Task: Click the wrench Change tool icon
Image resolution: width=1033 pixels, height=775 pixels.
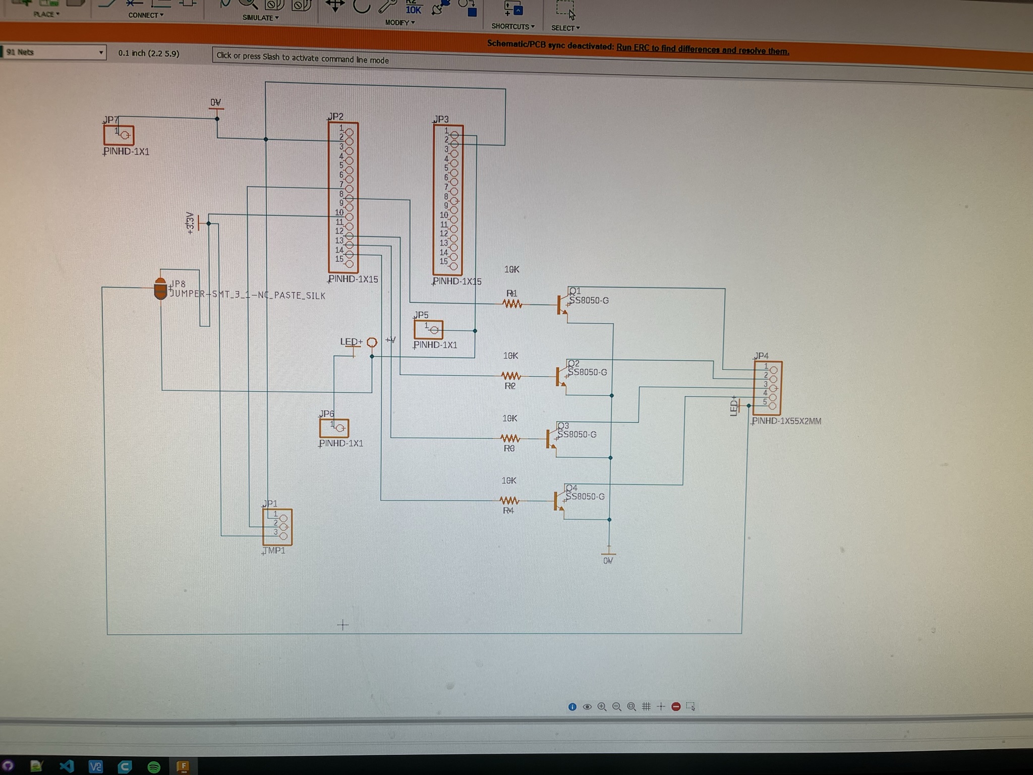Action: [387, 6]
